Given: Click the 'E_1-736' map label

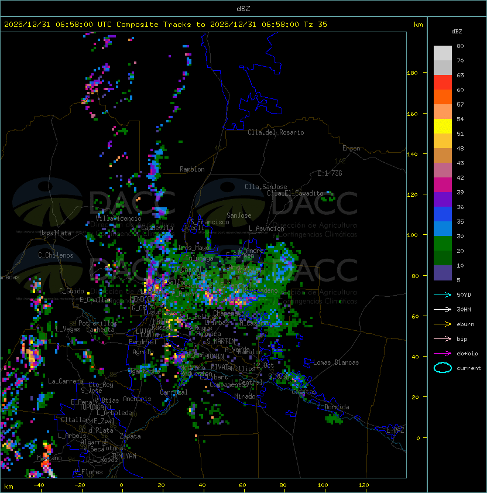Looking at the screenshot, I should tap(330, 173).
